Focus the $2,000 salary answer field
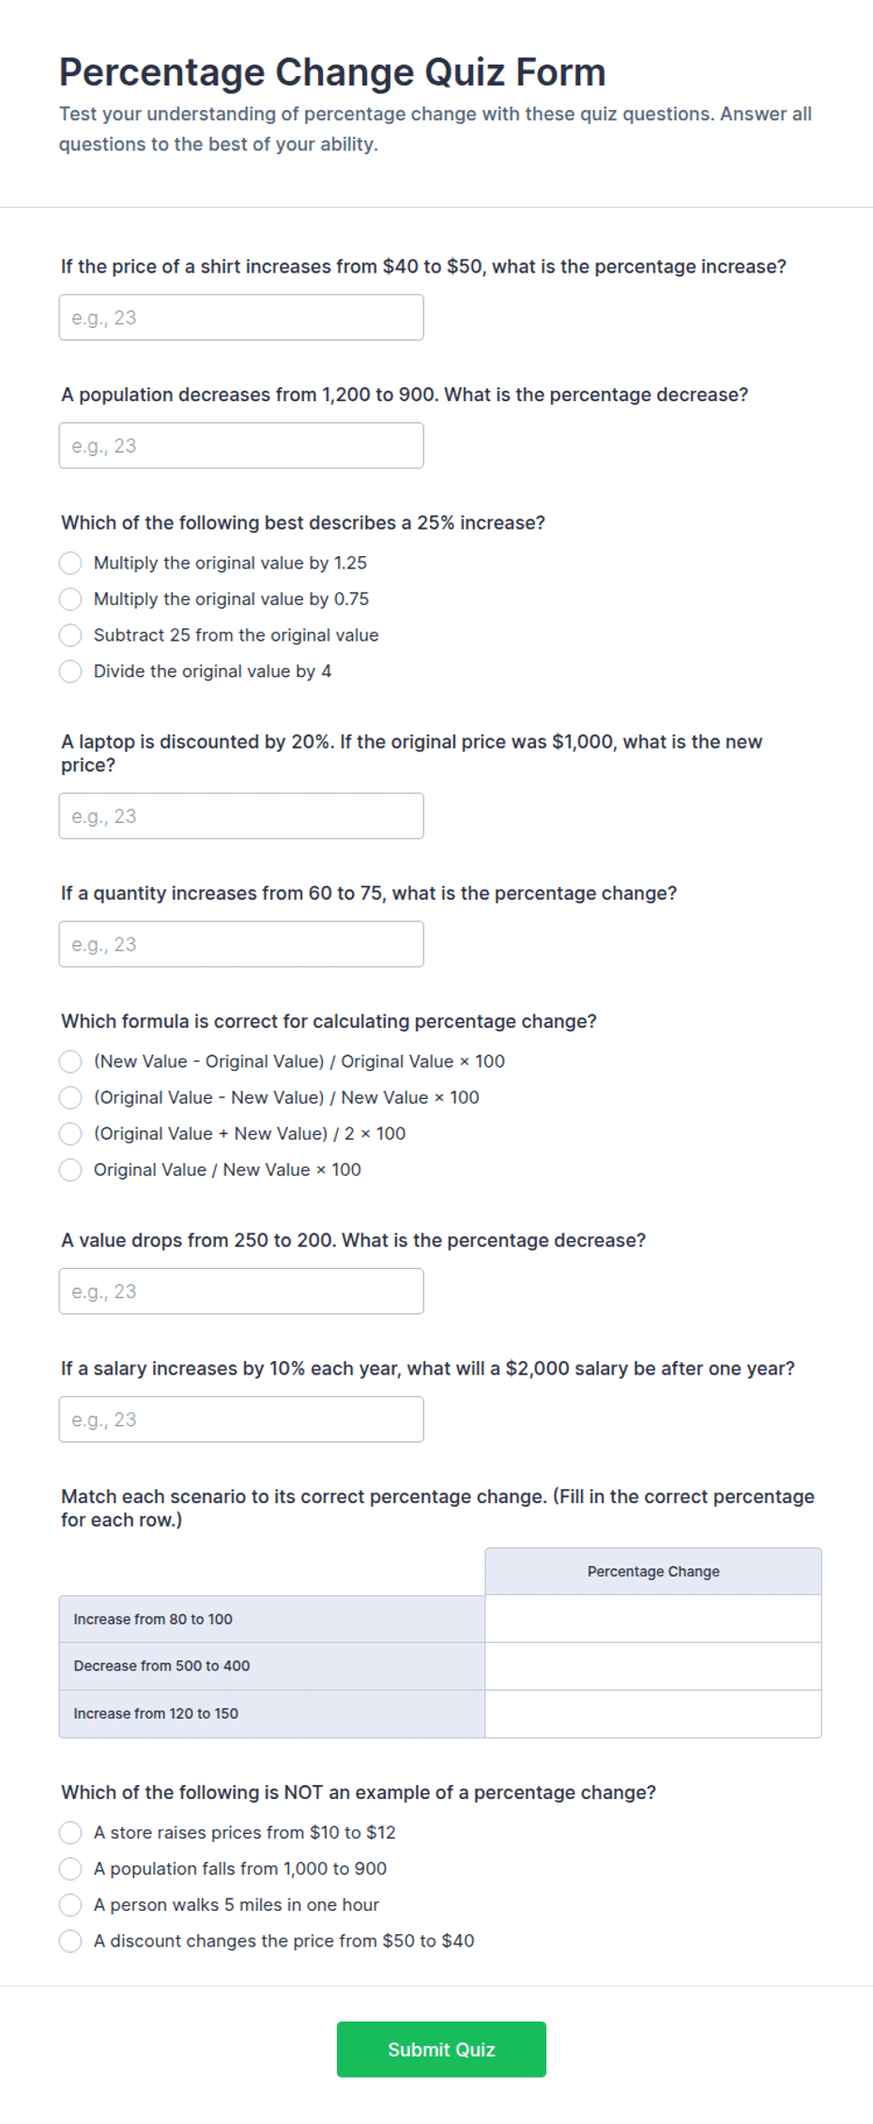Screen dimensions: 873x2124 241,1419
